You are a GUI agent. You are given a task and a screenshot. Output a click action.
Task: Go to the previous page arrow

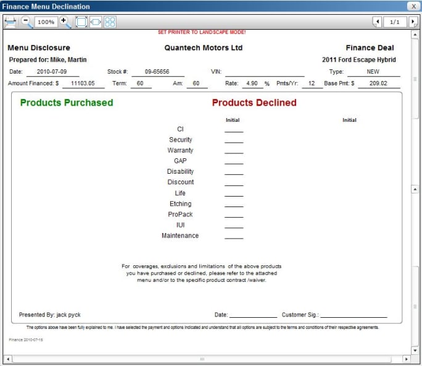tap(377, 22)
